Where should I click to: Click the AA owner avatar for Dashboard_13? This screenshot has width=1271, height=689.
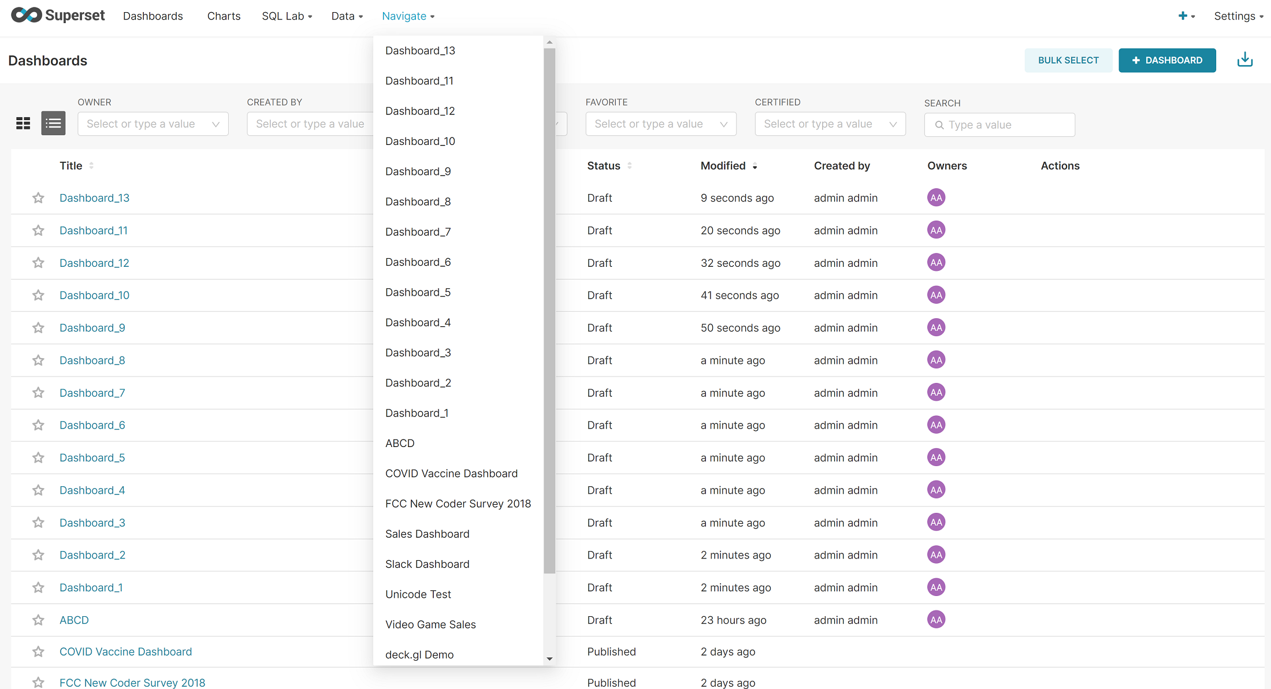point(936,198)
